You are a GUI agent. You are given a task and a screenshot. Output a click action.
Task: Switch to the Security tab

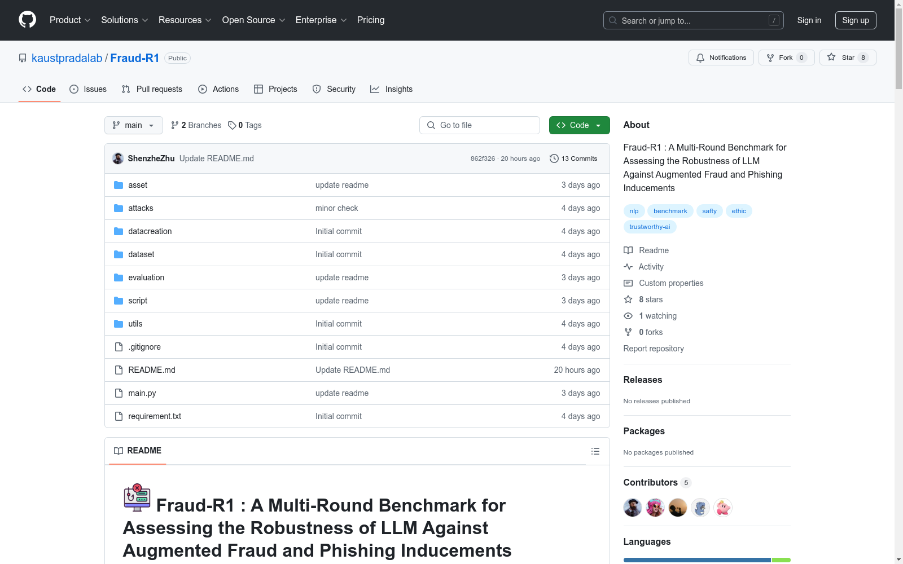click(x=334, y=89)
